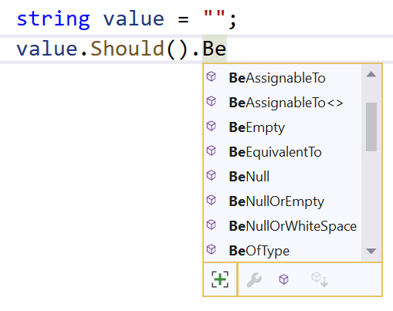This screenshot has width=393, height=311.
Task: Click the completion list scrollbar thumb
Action: (371, 127)
